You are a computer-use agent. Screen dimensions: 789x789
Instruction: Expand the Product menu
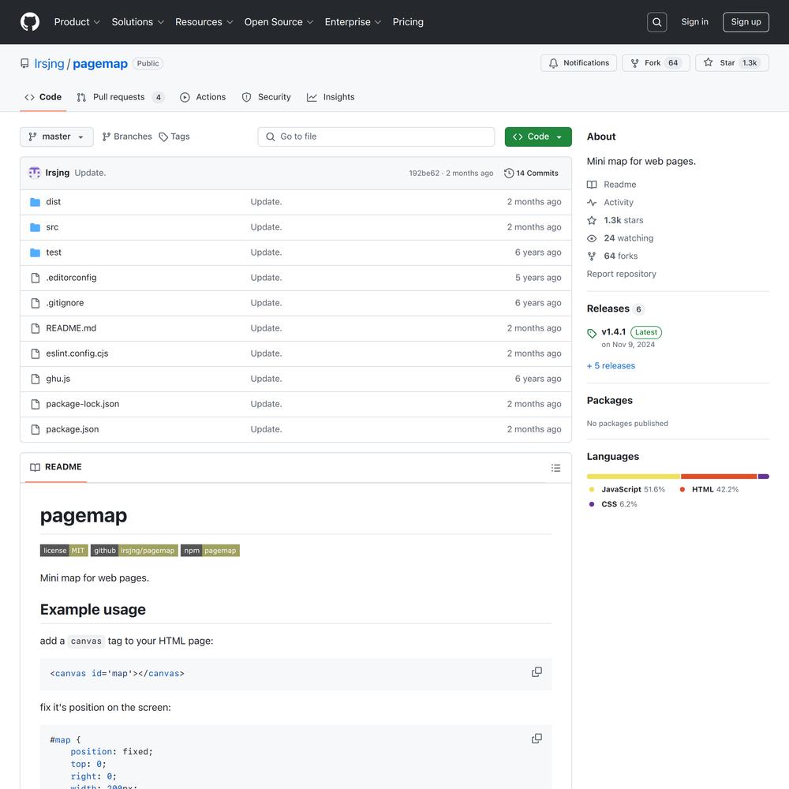click(77, 22)
